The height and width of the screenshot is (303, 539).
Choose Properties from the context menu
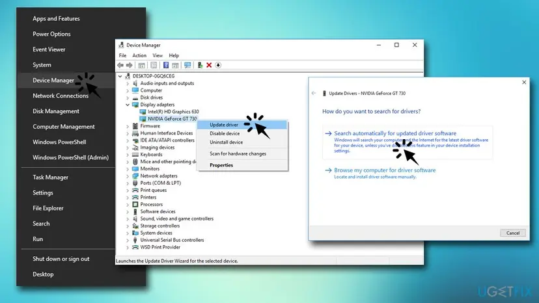coord(242,165)
